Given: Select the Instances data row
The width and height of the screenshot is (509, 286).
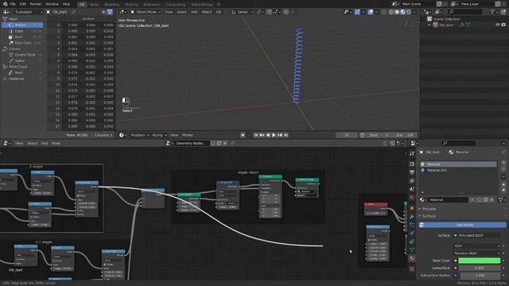Looking at the screenshot, I should (x=22, y=79).
